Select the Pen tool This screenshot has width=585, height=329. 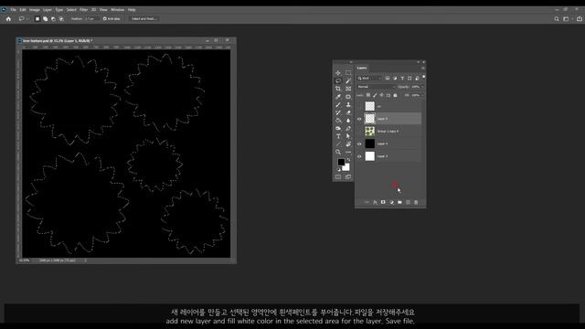[348, 128]
